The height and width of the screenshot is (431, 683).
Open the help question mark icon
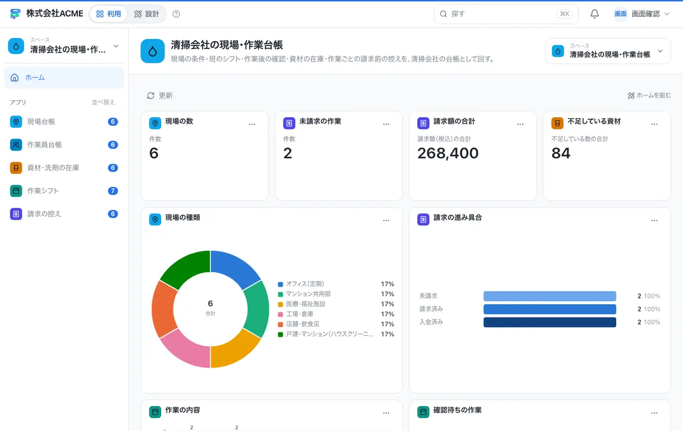pos(177,14)
